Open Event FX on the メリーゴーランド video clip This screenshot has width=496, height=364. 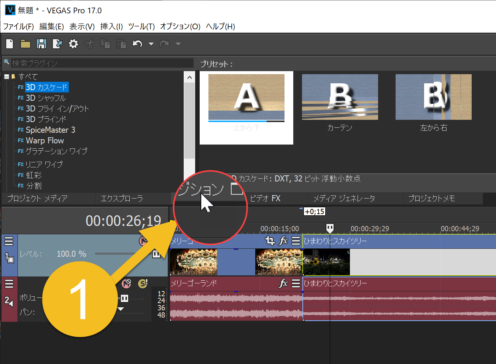pyautogui.click(x=283, y=241)
